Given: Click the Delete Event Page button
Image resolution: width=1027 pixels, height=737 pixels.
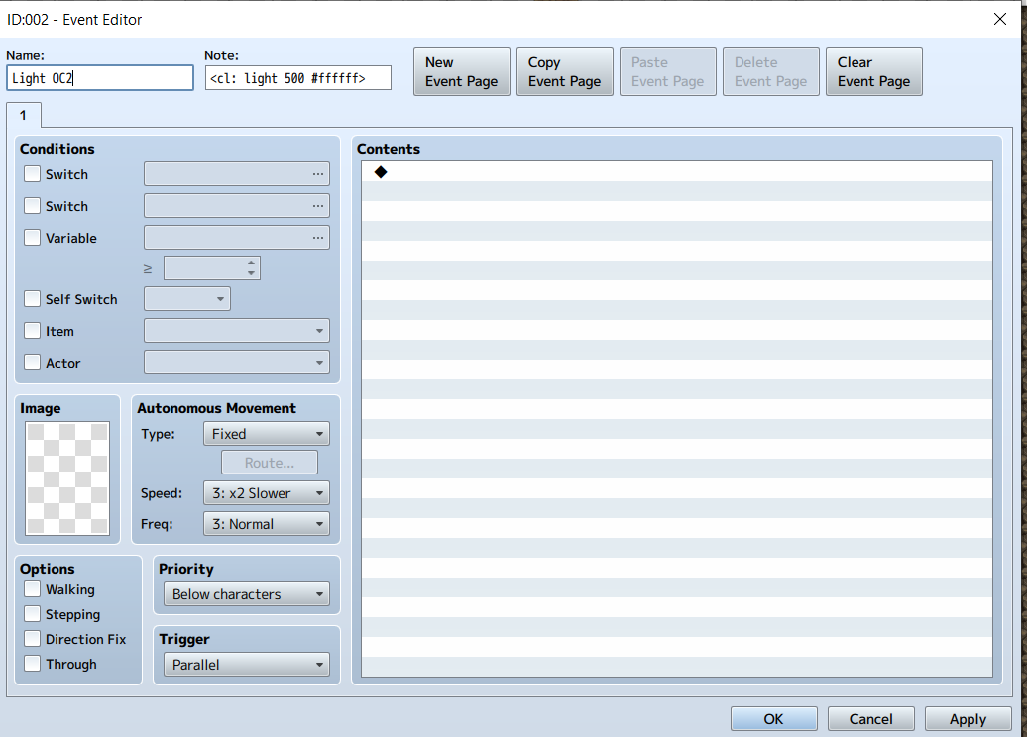Looking at the screenshot, I should pyautogui.click(x=771, y=71).
